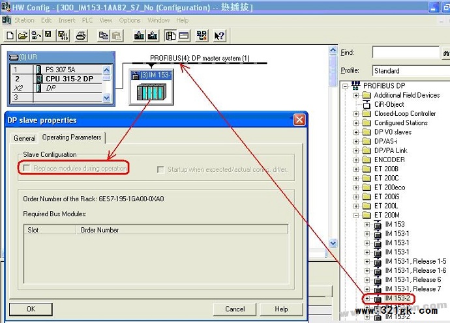
Task: Collapse the PROFIBUS DP tree root
Action: (x=345, y=86)
